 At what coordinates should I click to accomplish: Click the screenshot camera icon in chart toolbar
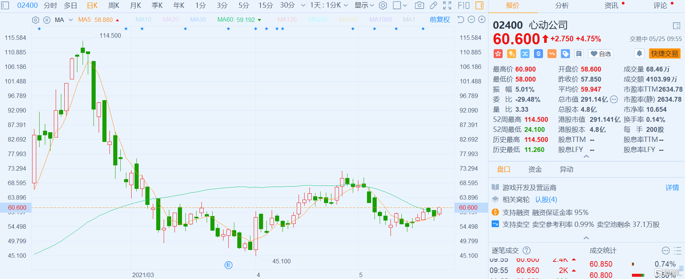tap(419, 5)
